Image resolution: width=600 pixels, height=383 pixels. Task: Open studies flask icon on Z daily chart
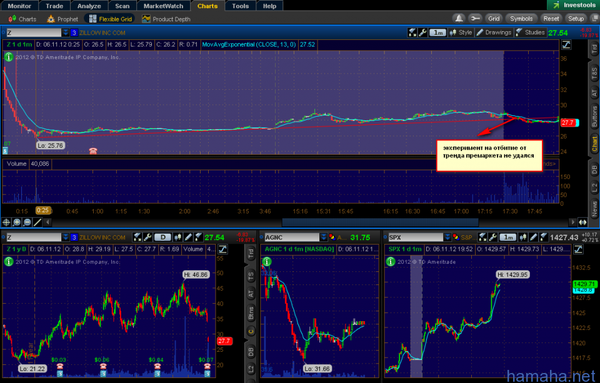tap(198, 237)
